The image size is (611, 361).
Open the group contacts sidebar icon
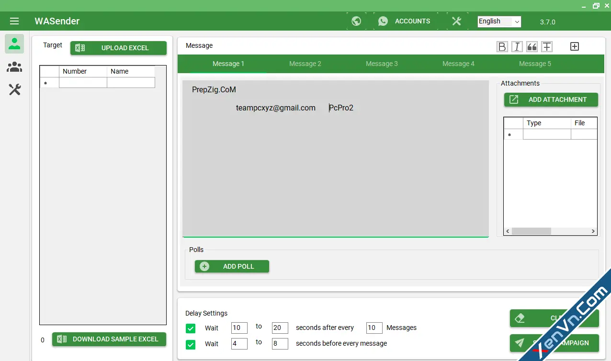[x=14, y=67]
